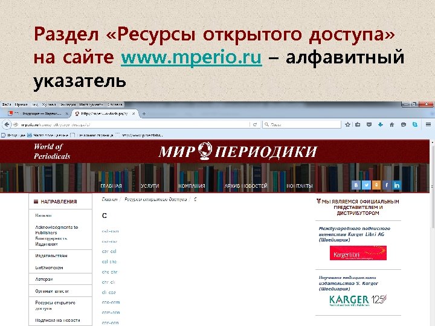Click the Мир Периодики globe logo
The height and width of the screenshot is (326, 435).
click(x=205, y=151)
